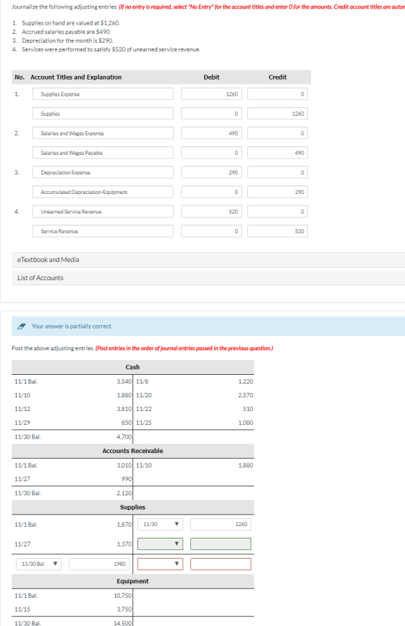Click credit field showing 0 for Supplies Expense

pyautogui.click(x=277, y=94)
